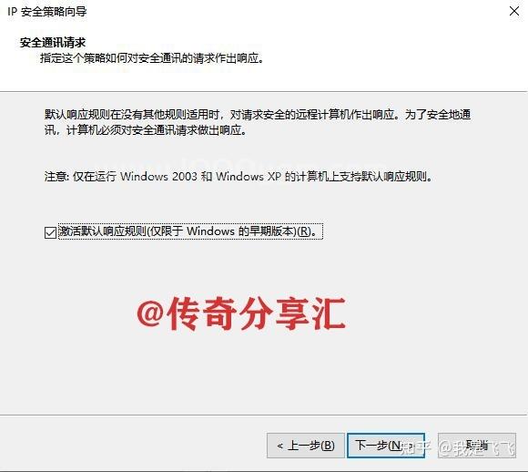
Task: Close the IP 安全策略向导 dialog window
Action: (513, 11)
